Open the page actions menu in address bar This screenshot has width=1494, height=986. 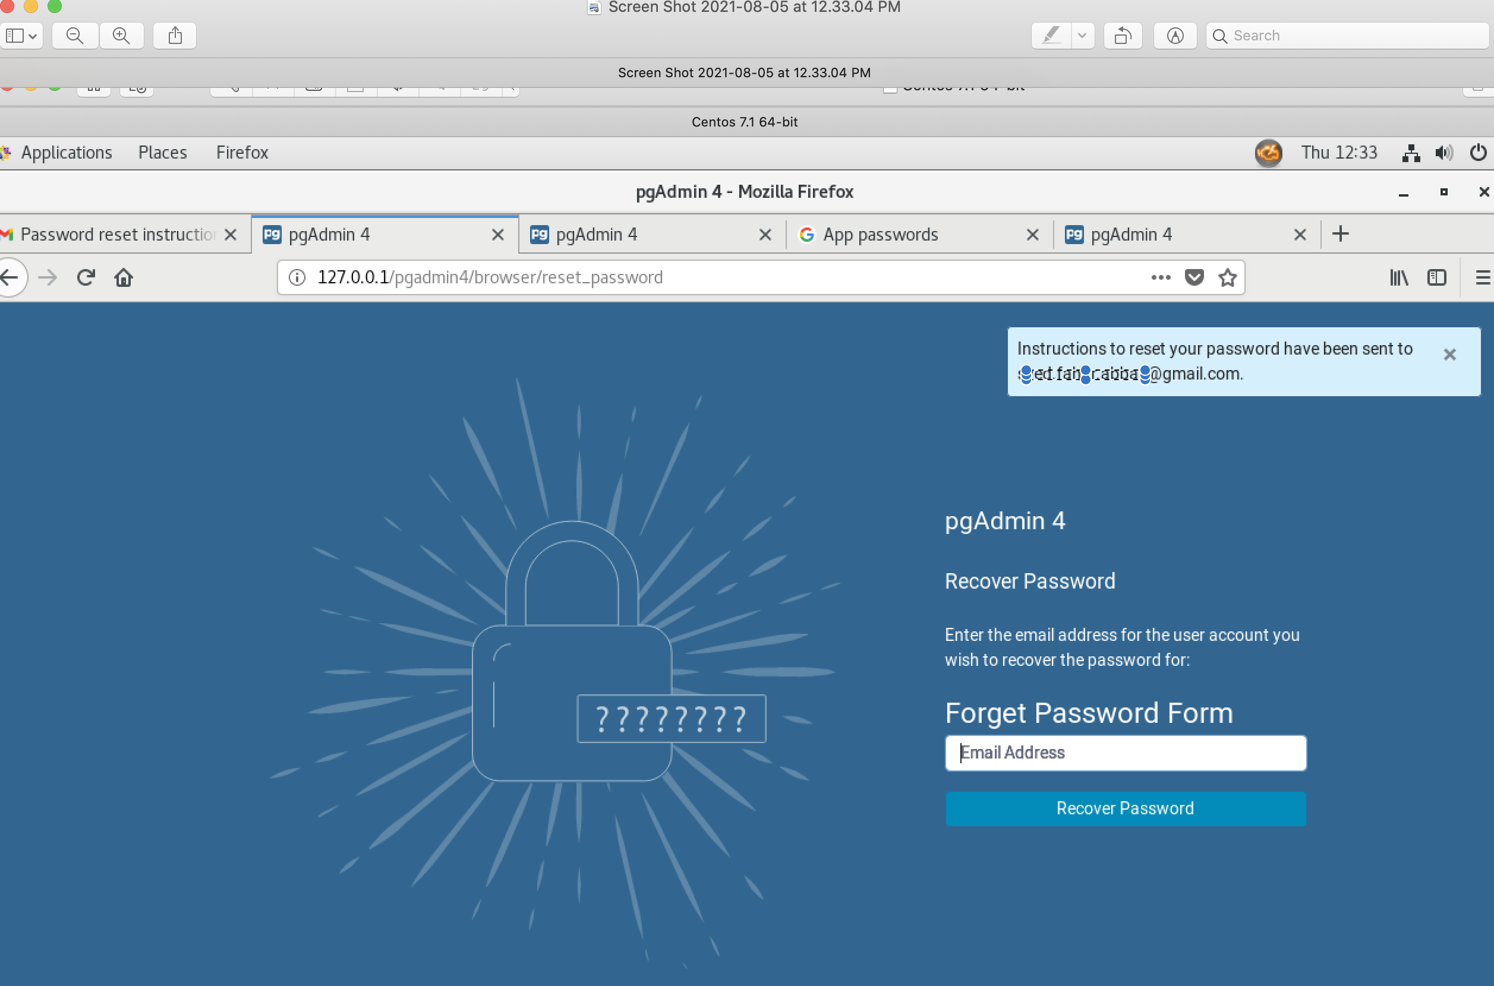click(x=1160, y=277)
